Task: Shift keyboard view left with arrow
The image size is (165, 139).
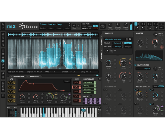Action: click(19, 113)
